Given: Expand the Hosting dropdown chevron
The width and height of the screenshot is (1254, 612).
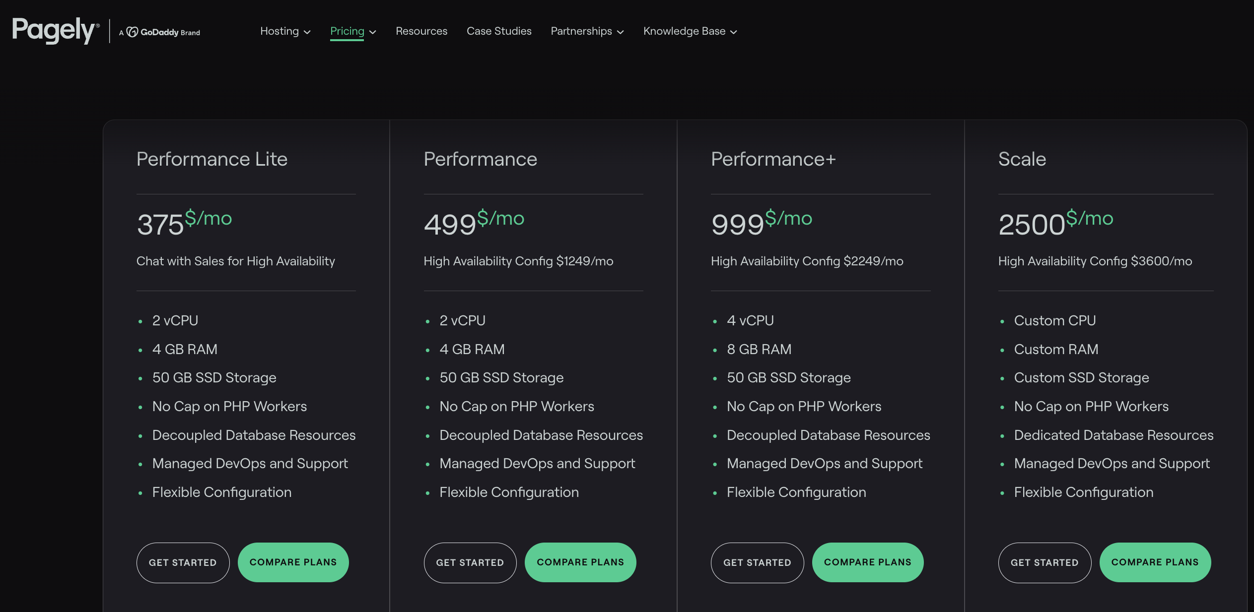Looking at the screenshot, I should click(307, 32).
